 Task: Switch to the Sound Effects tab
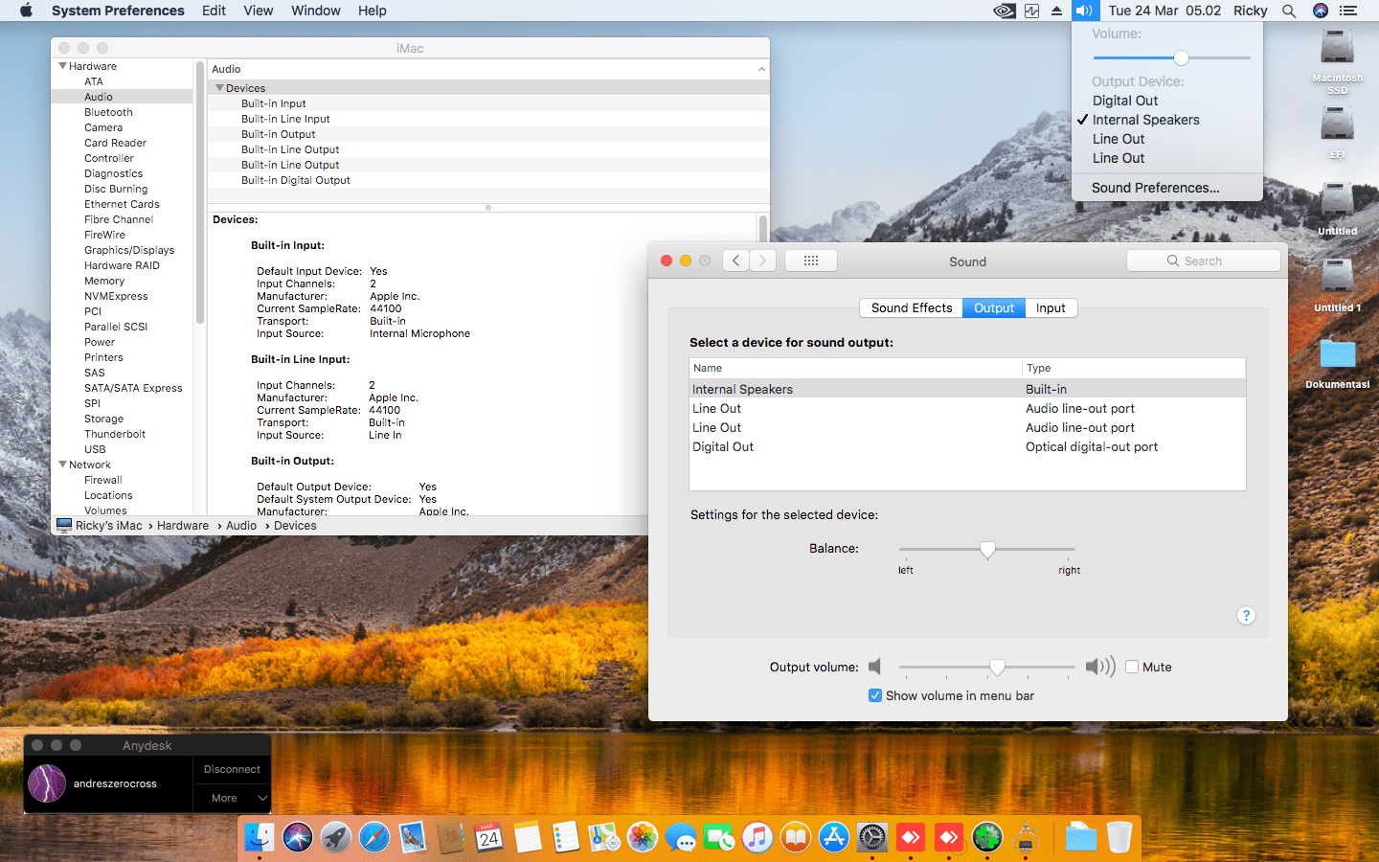[x=912, y=307]
